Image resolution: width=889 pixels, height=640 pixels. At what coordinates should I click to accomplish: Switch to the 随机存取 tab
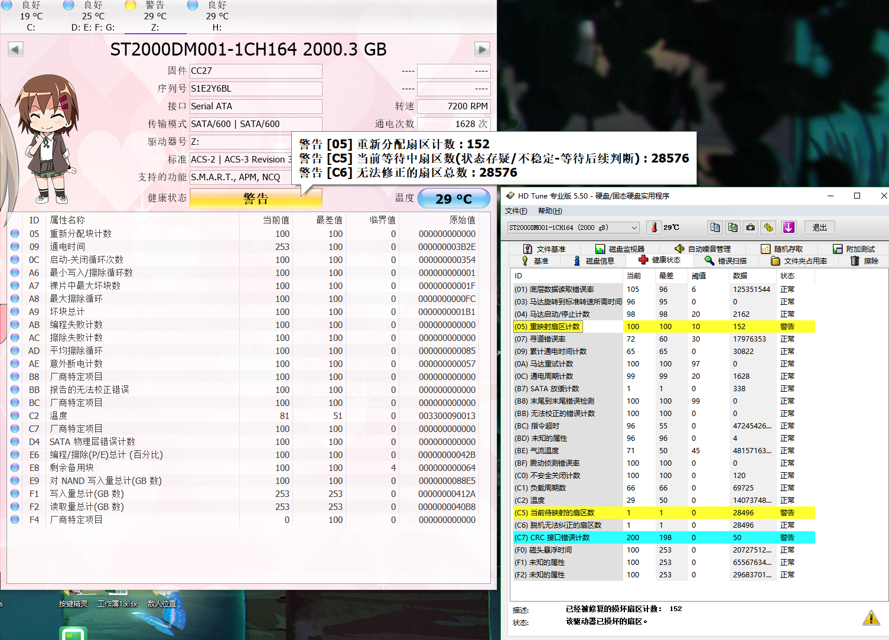[x=781, y=249]
